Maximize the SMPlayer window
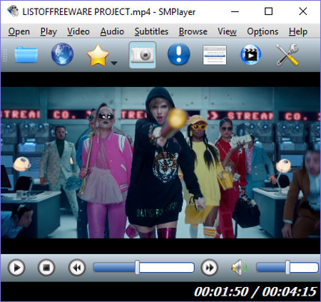Image resolution: width=321 pixels, height=302 pixels. click(268, 11)
